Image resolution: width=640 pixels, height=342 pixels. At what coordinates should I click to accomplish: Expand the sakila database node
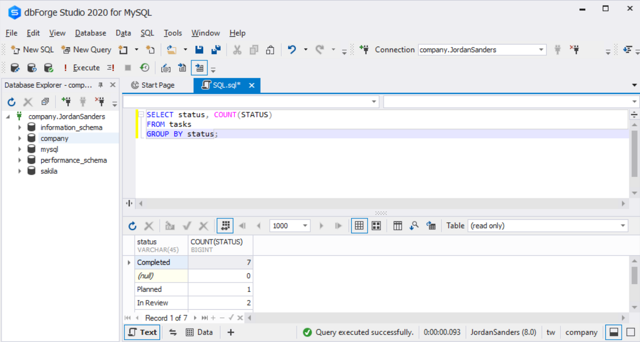(x=20, y=171)
